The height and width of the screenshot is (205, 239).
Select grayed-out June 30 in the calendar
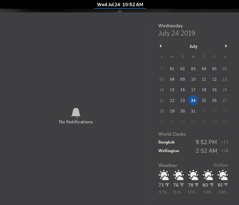[x=162, y=69]
